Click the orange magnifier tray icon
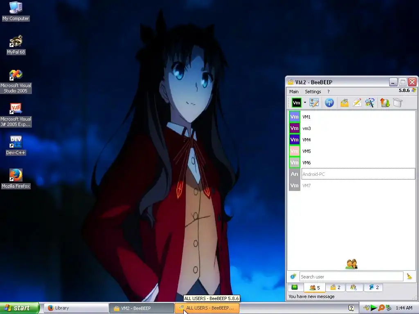Screen dimensions: 419x314 click(381, 308)
